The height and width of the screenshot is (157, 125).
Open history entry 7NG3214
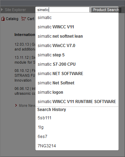coord(77,146)
